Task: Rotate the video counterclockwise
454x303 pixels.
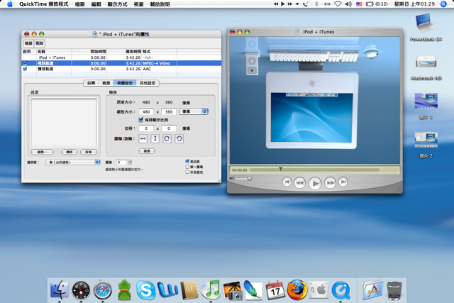Action: (179, 139)
